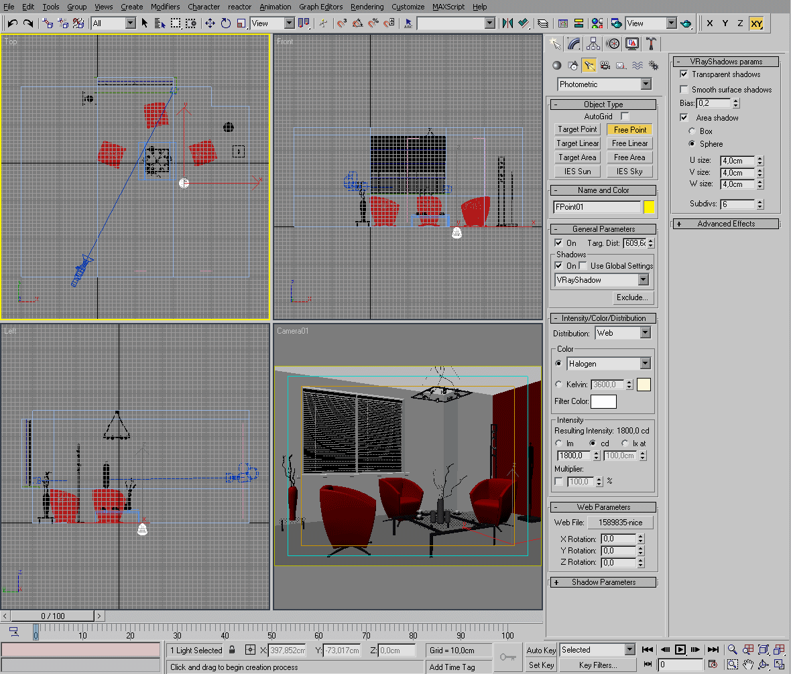Click the Exclude... button
Viewport: 791px width, 674px height.
coord(632,297)
